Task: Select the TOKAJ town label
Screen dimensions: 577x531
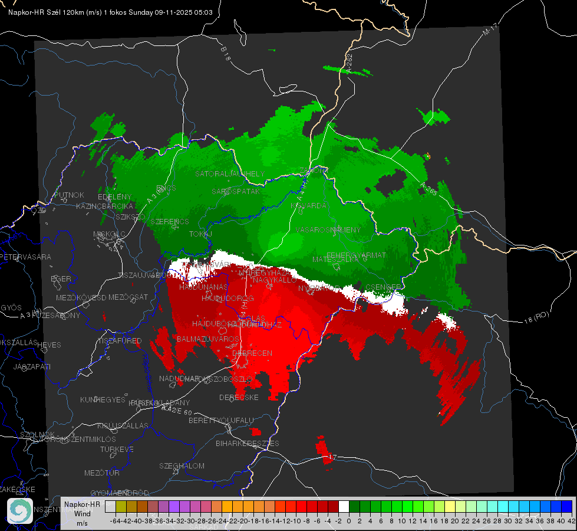Action: (x=200, y=234)
